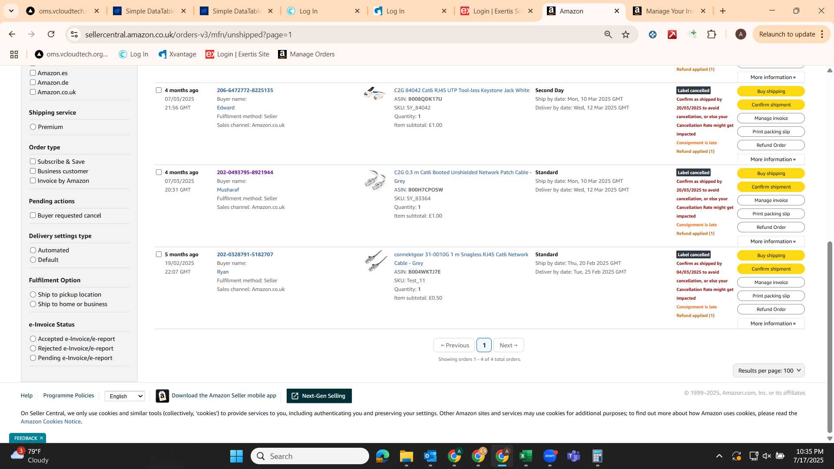Check the Amazon.es sales channel filter
This screenshot has height=469, width=834.
pos(33,73)
